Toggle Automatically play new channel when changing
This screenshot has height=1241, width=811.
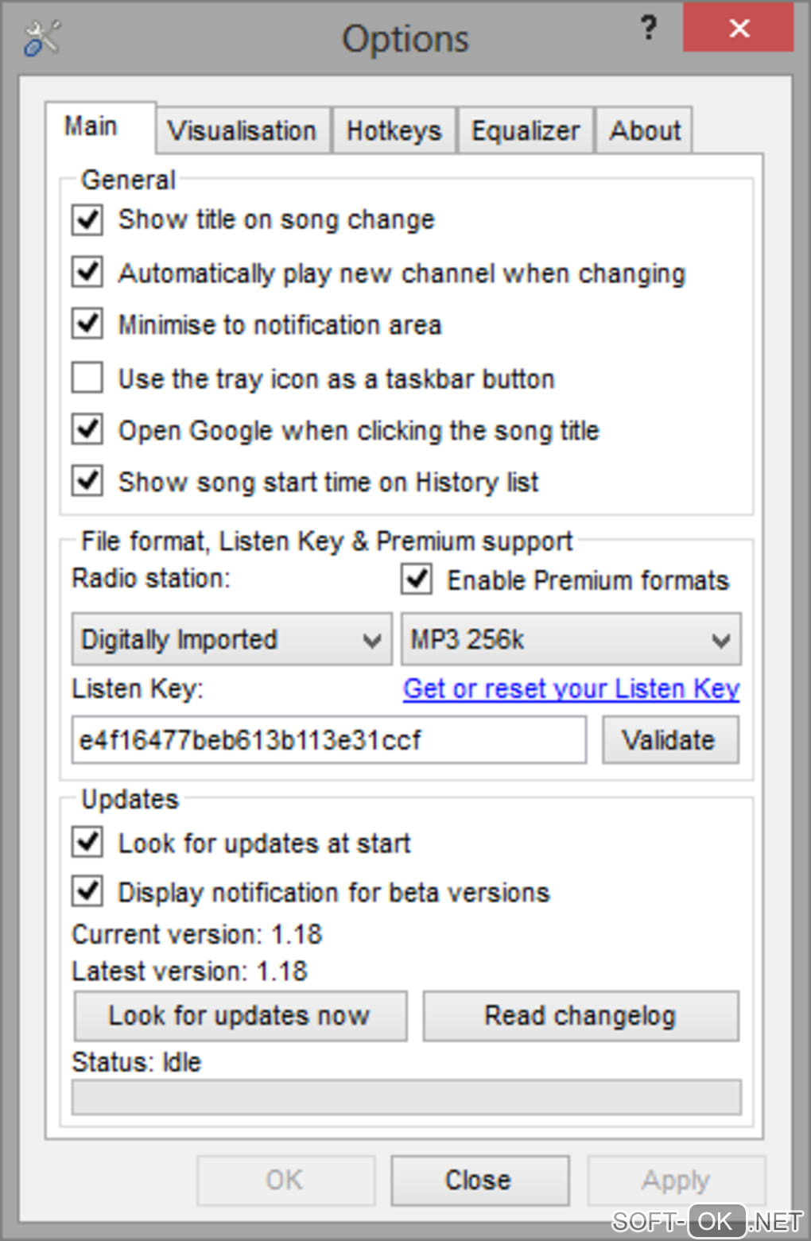[x=87, y=272]
